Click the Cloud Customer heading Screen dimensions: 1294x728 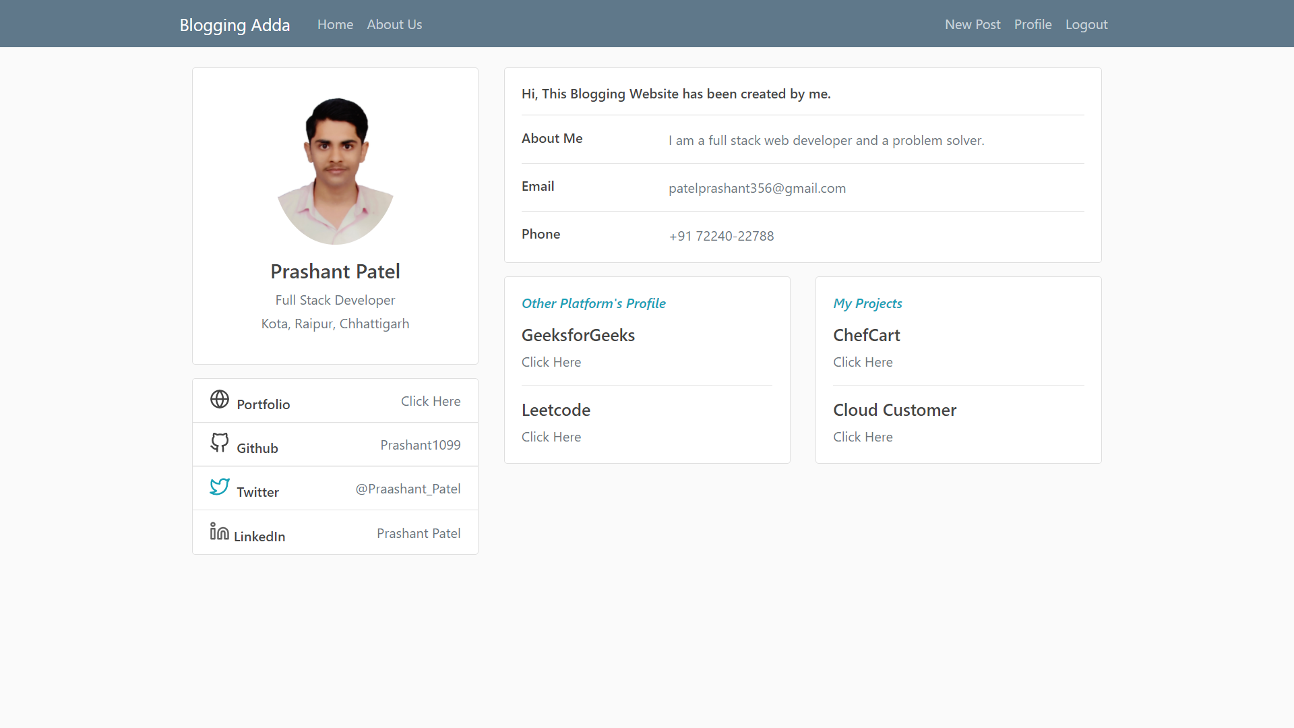(894, 410)
